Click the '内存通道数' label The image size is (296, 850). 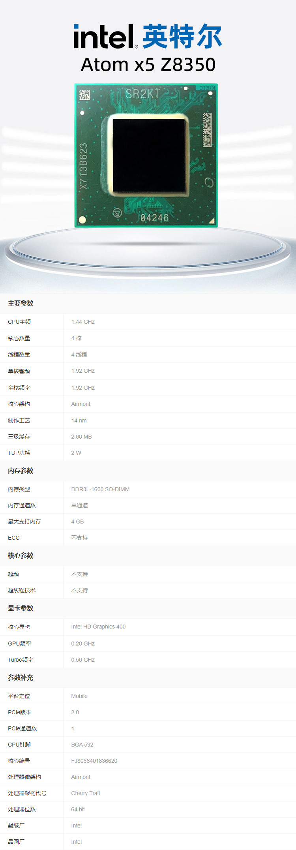(x=22, y=505)
